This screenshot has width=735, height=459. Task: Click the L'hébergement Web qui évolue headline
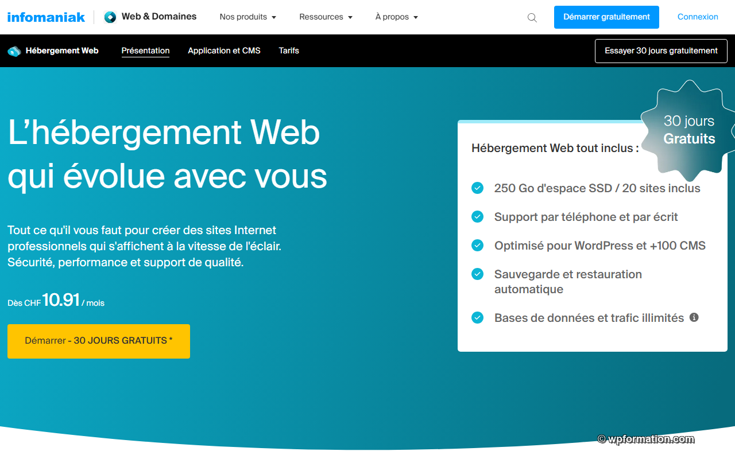167,154
